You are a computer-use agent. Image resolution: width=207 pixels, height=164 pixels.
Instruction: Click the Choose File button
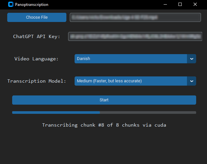[x=37, y=17]
